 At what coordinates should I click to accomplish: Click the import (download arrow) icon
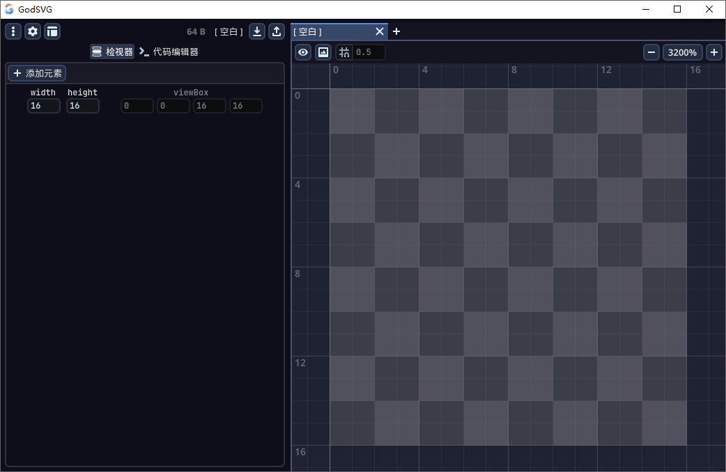(257, 31)
